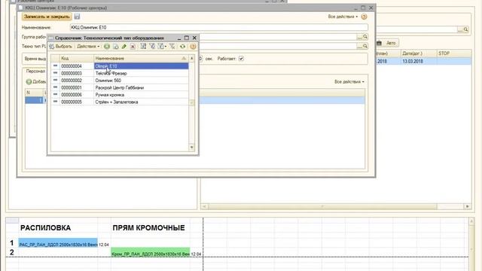
Task: Select the row Olimpic E10
Action: coord(120,66)
